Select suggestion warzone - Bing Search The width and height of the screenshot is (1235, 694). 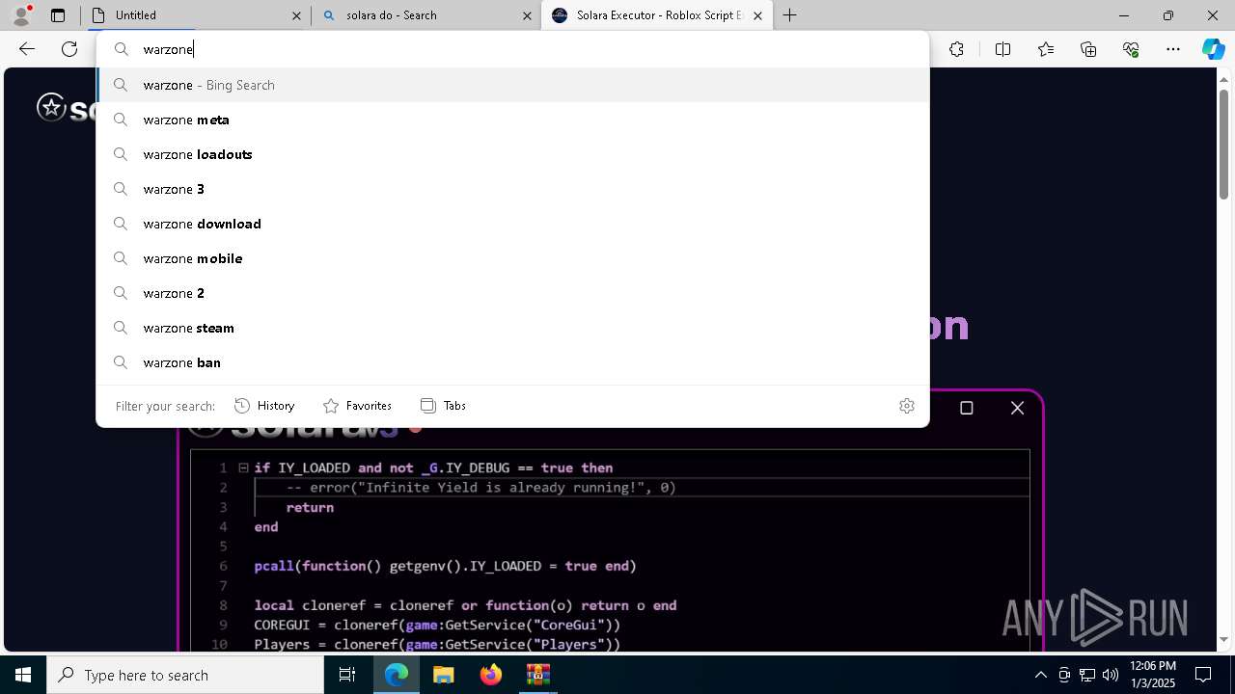[512, 85]
